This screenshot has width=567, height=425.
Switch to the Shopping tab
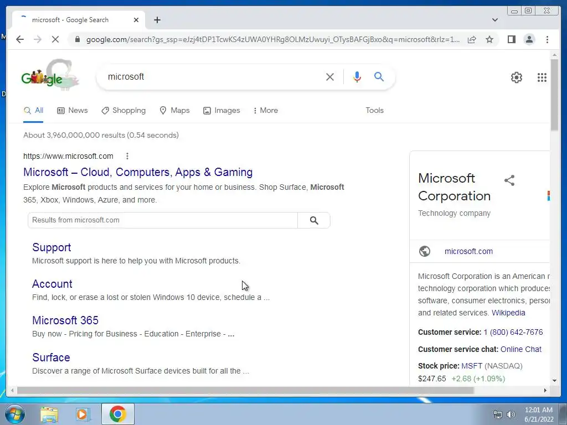point(123,111)
